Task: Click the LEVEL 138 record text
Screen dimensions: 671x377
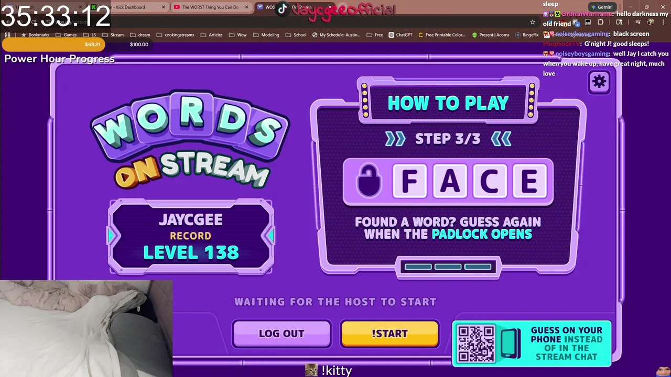Action: coord(191,253)
